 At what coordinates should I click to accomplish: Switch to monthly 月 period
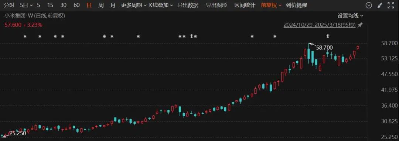(x=113, y=5)
